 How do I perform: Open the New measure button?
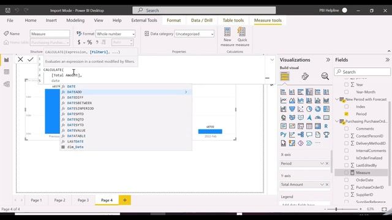(x=227, y=37)
